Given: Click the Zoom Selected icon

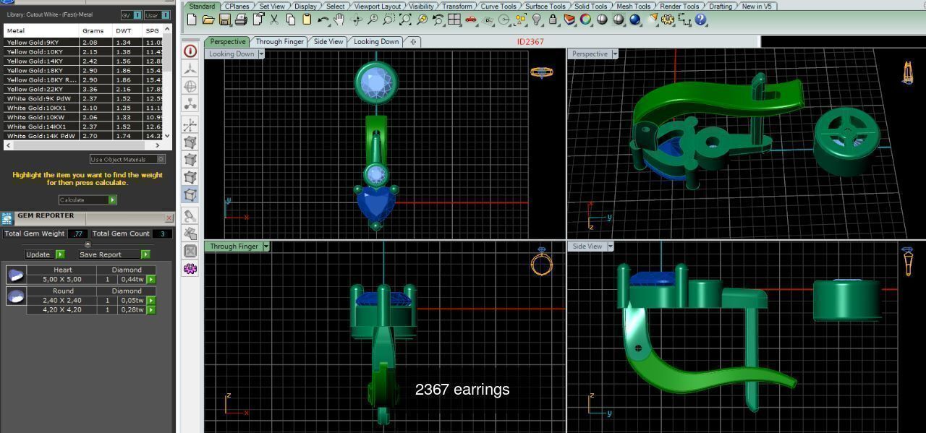Looking at the screenshot, I should click(x=422, y=20).
